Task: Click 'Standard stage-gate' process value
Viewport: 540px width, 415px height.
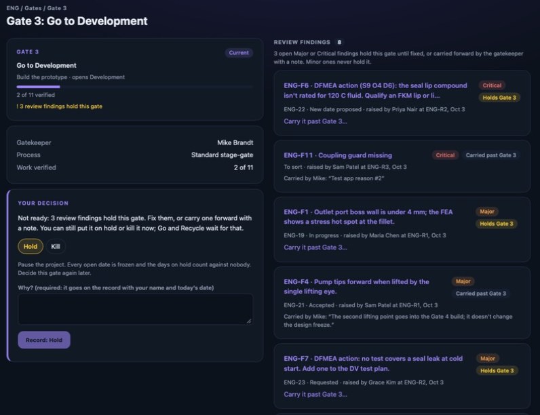Action: pyautogui.click(x=222, y=155)
